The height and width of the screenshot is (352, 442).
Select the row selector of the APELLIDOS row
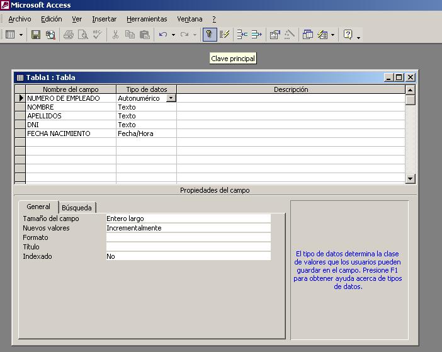pyautogui.click(x=20, y=116)
